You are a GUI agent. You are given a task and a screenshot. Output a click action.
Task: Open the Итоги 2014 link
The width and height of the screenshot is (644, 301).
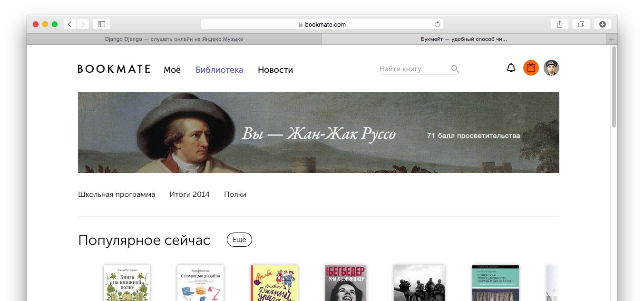[x=189, y=194]
